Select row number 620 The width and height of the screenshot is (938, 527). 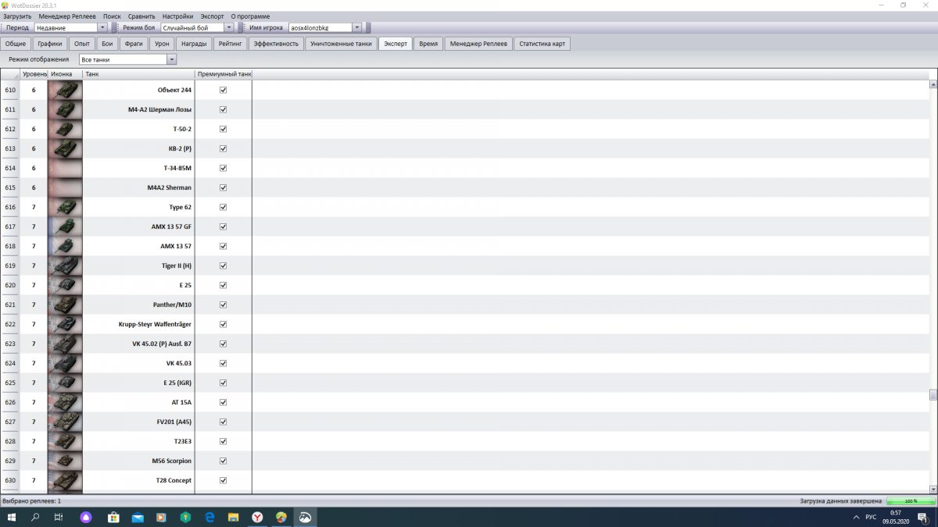coord(10,285)
